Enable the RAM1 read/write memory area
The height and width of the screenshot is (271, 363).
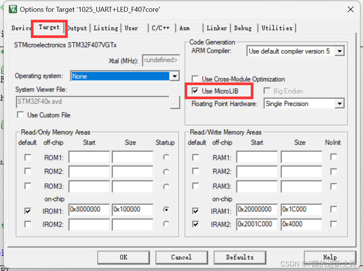click(195, 157)
